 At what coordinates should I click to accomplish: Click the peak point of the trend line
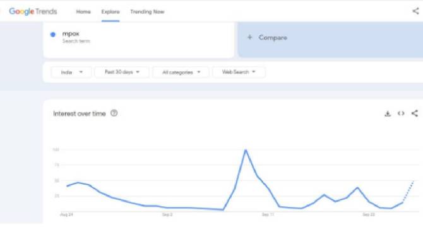pyautogui.click(x=246, y=150)
